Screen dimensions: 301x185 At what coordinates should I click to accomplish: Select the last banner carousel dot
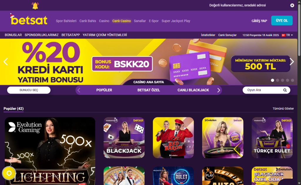pyautogui.click(x=292, y=80)
